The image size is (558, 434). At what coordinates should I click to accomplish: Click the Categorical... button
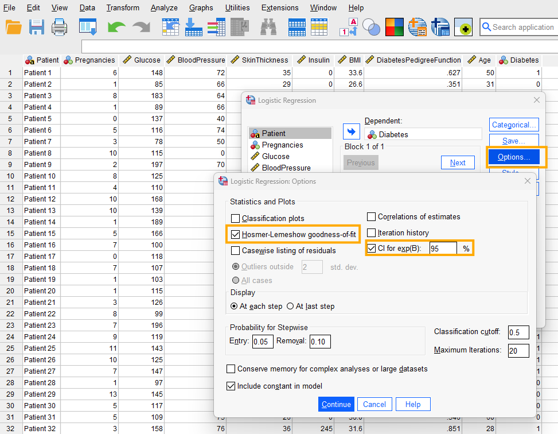tap(513, 125)
